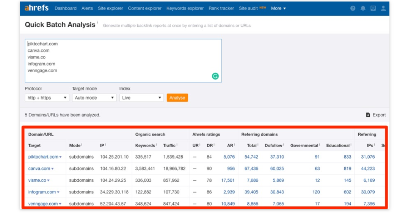Click info icon next to Keywords column
The width and height of the screenshot is (397, 215).
(156, 144)
